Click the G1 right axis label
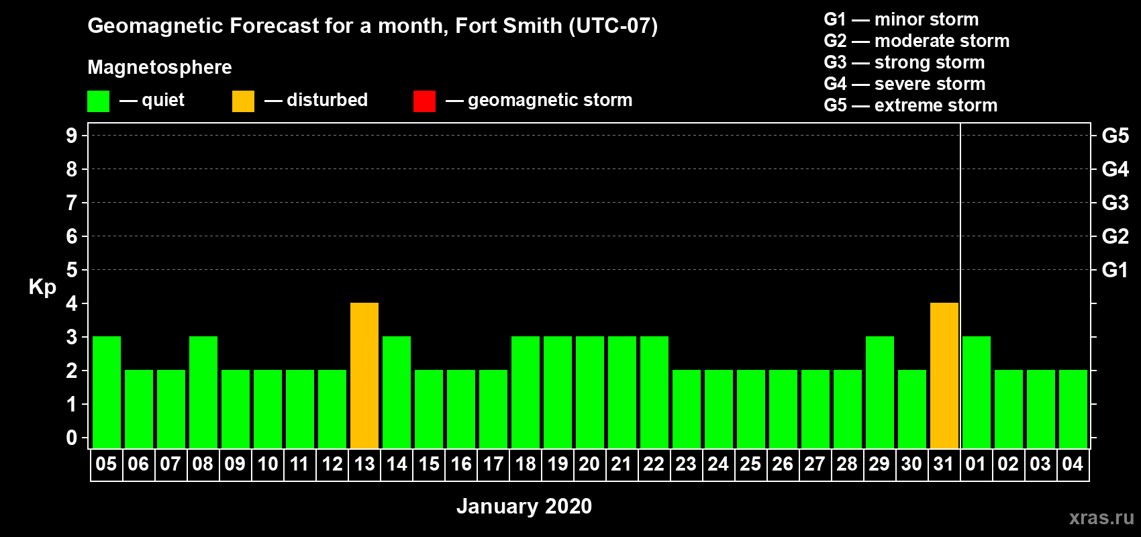The image size is (1141, 537). click(1115, 270)
